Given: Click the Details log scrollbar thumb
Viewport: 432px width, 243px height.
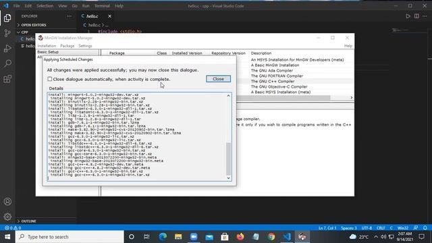Looking at the screenshot, I should tap(228, 159).
